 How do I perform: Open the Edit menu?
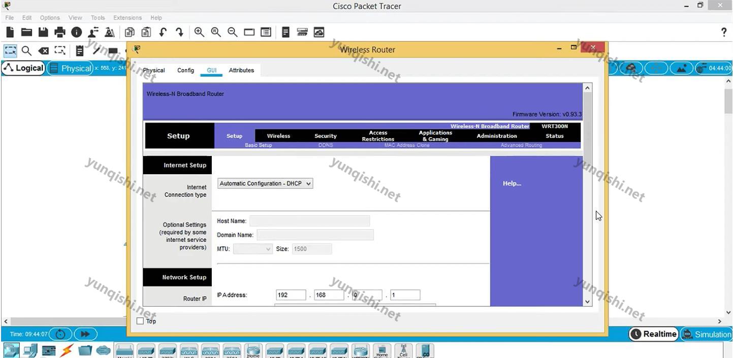point(27,17)
